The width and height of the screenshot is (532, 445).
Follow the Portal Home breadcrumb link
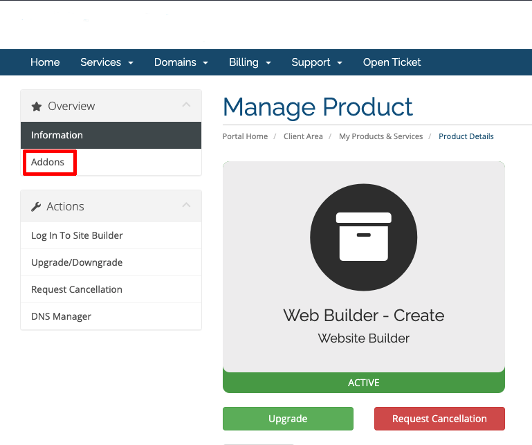tap(245, 136)
